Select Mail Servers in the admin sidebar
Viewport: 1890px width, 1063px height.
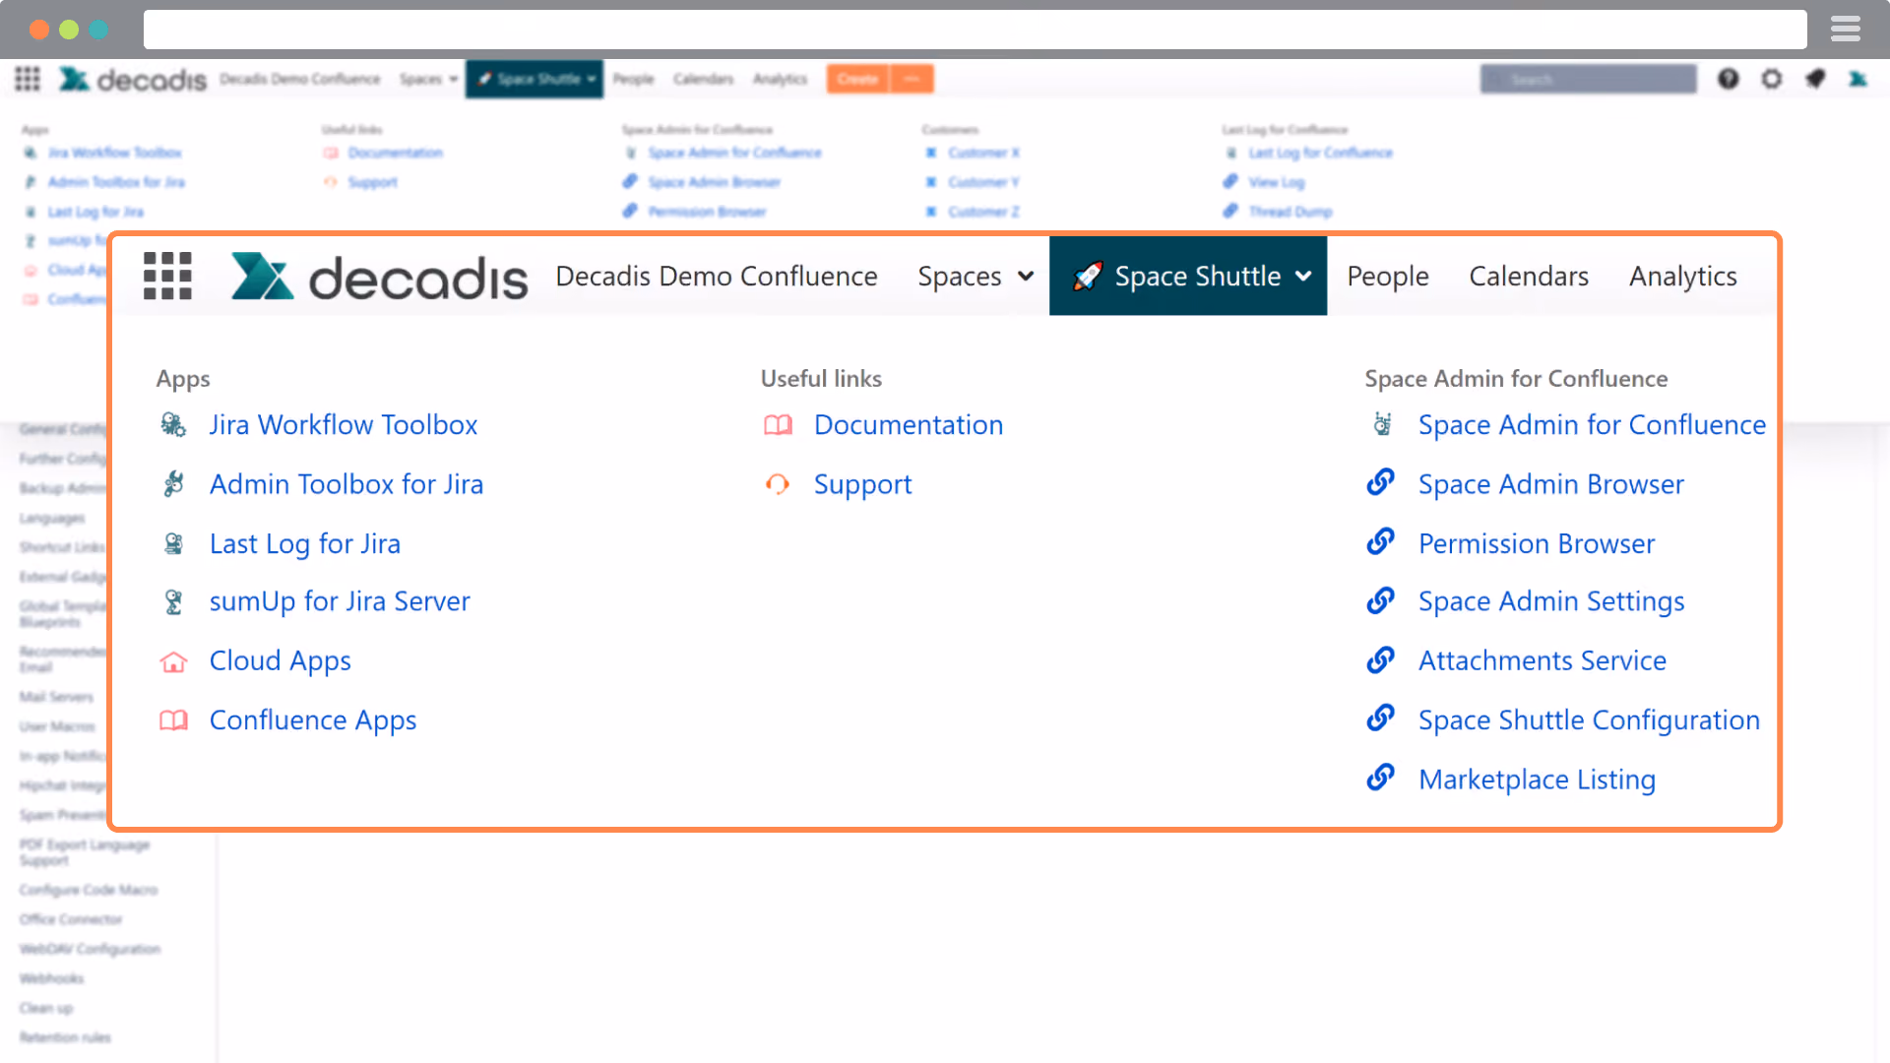56,697
